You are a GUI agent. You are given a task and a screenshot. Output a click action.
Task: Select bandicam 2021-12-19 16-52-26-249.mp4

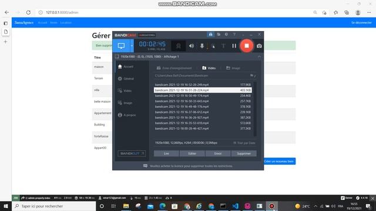[203, 84]
